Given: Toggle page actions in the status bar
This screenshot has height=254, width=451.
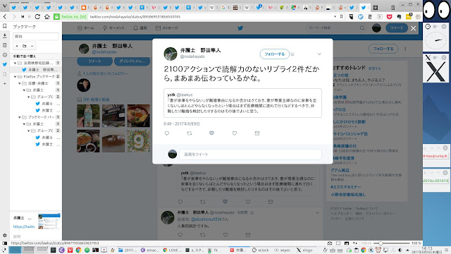Looking at the screenshot, I should coord(355,243).
